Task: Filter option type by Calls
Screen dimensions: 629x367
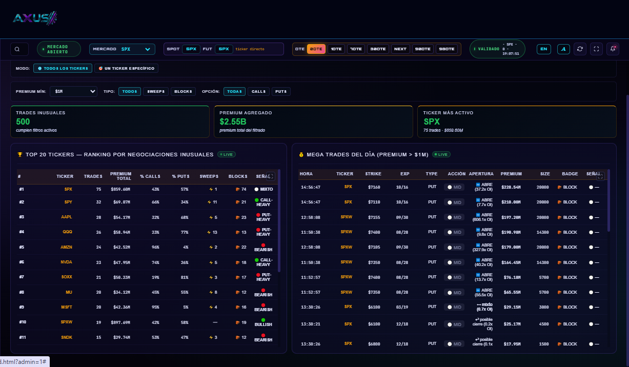Action: point(258,91)
